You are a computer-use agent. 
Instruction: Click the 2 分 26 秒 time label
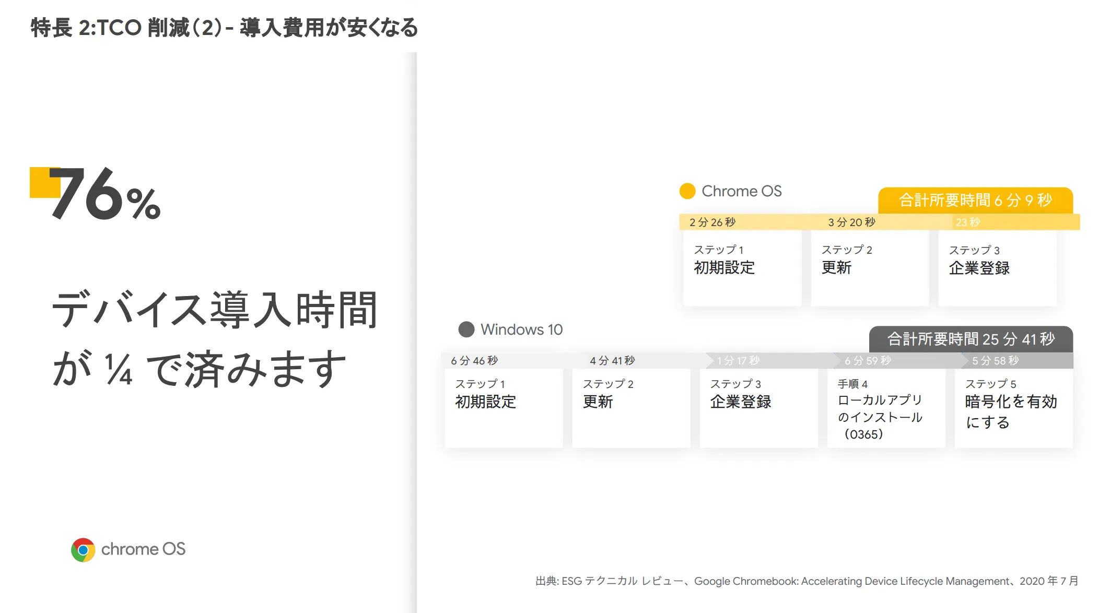pos(712,222)
